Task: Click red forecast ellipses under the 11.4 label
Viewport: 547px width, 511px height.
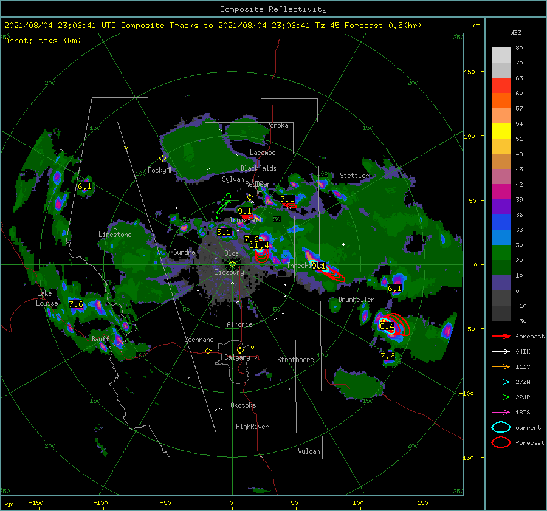Action: (x=261, y=256)
